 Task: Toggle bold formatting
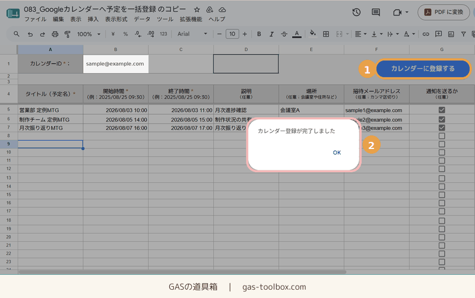click(x=259, y=34)
